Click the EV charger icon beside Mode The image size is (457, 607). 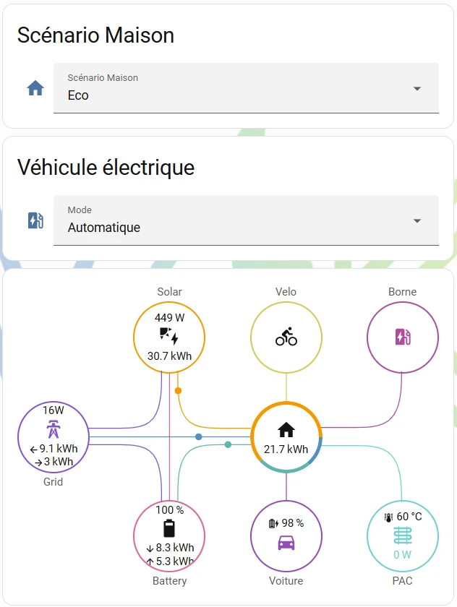[35, 220]
